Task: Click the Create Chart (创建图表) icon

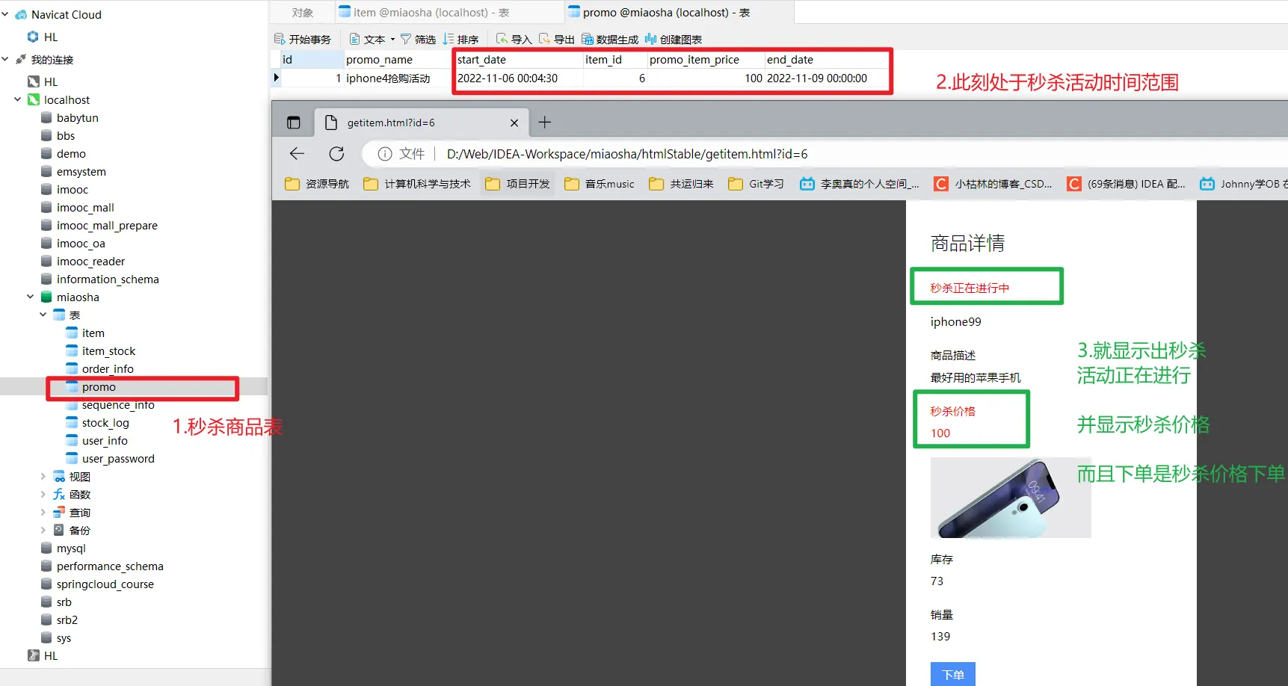Action: click(650, 39)
